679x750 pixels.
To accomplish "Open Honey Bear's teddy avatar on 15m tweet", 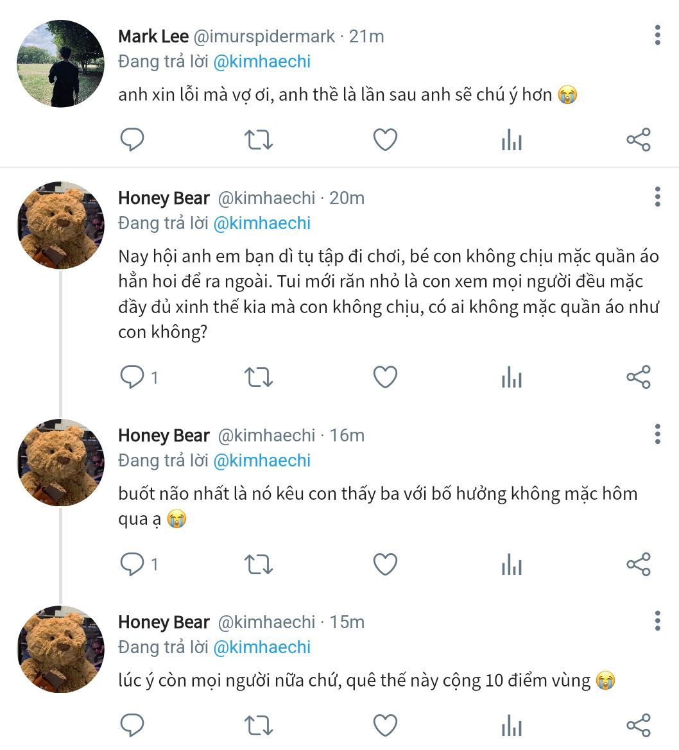I will (60, 649).
